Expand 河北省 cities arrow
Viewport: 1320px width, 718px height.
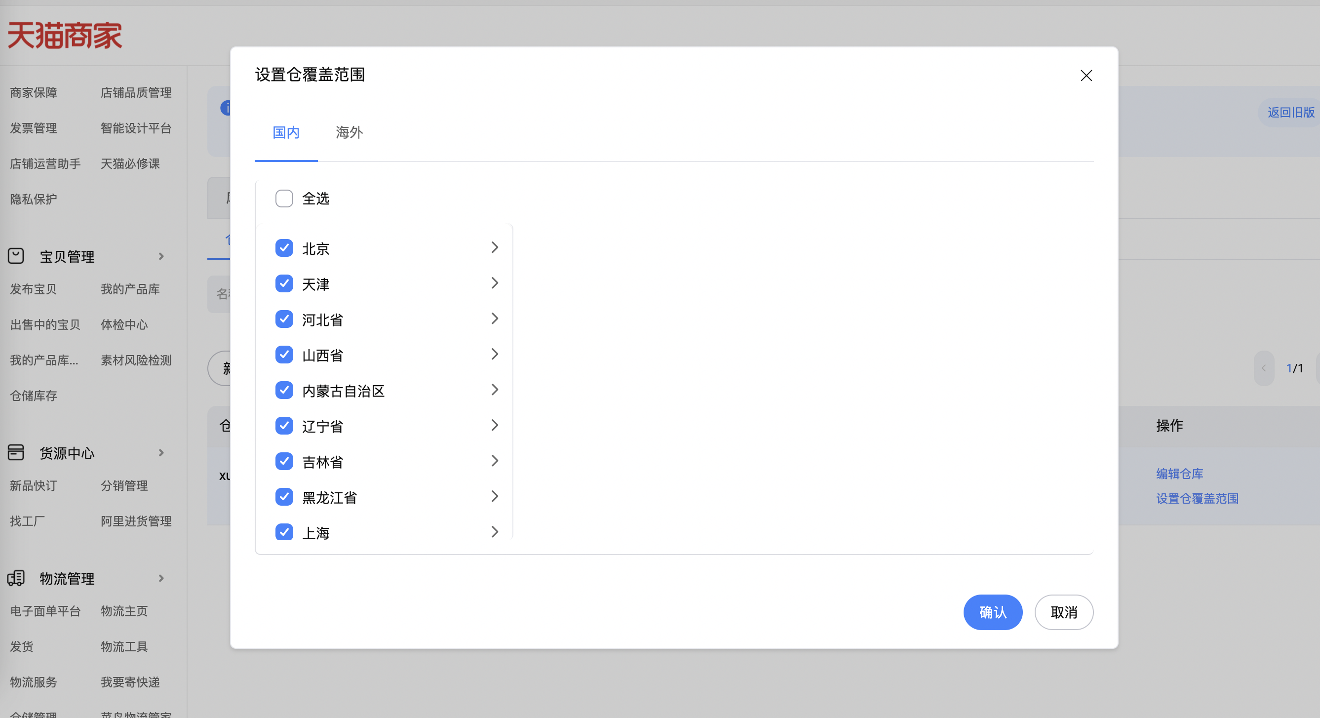pyautogui.click(x=495, y=319)
